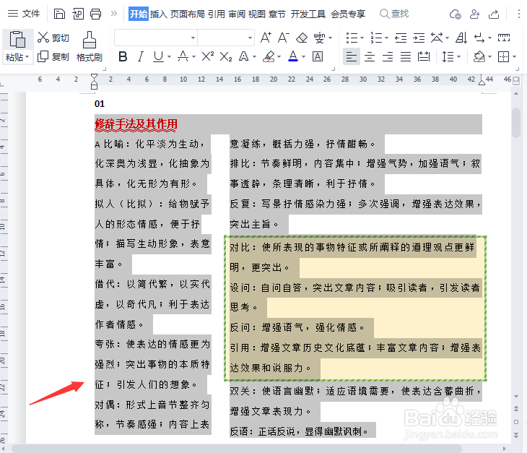Toggle justify alignment
The height and width of the screenshot is (453, 527).
[406, 56]
